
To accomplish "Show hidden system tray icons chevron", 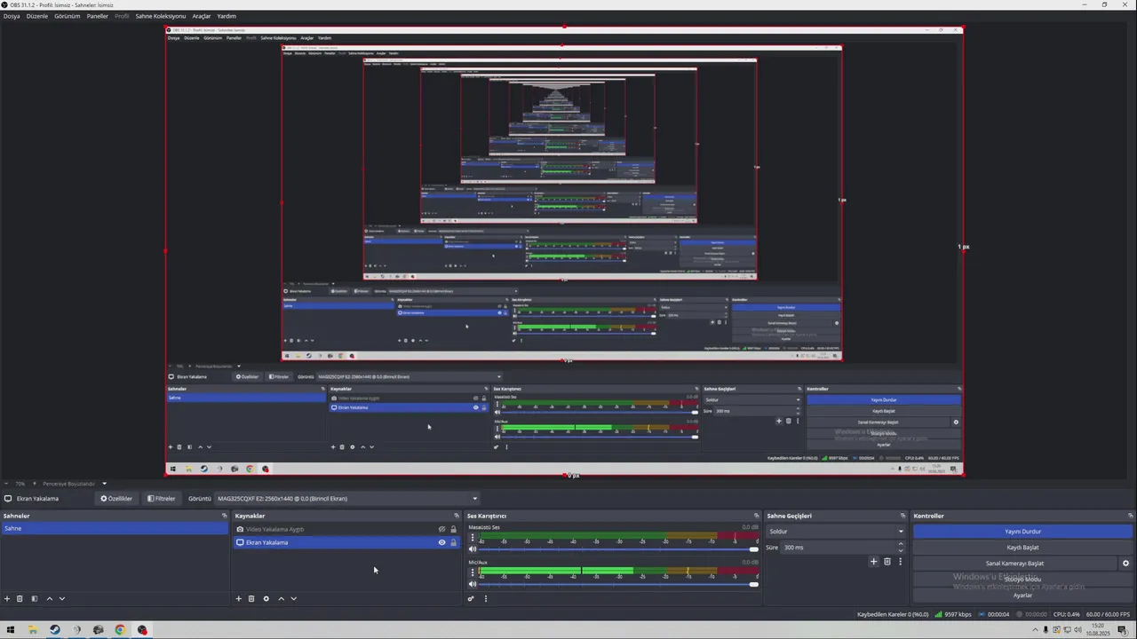I will [1035, 630].
